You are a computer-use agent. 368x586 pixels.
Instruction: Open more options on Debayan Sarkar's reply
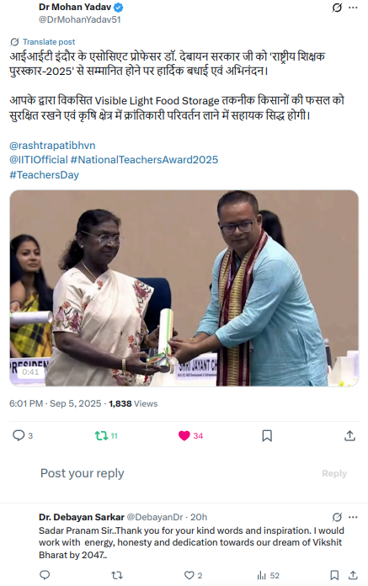(353, 517)
